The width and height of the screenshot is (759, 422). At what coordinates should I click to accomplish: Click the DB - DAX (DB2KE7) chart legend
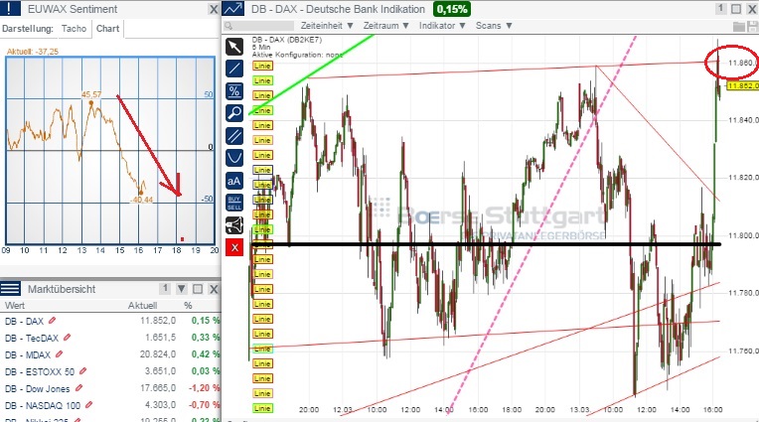pos(286,40)
